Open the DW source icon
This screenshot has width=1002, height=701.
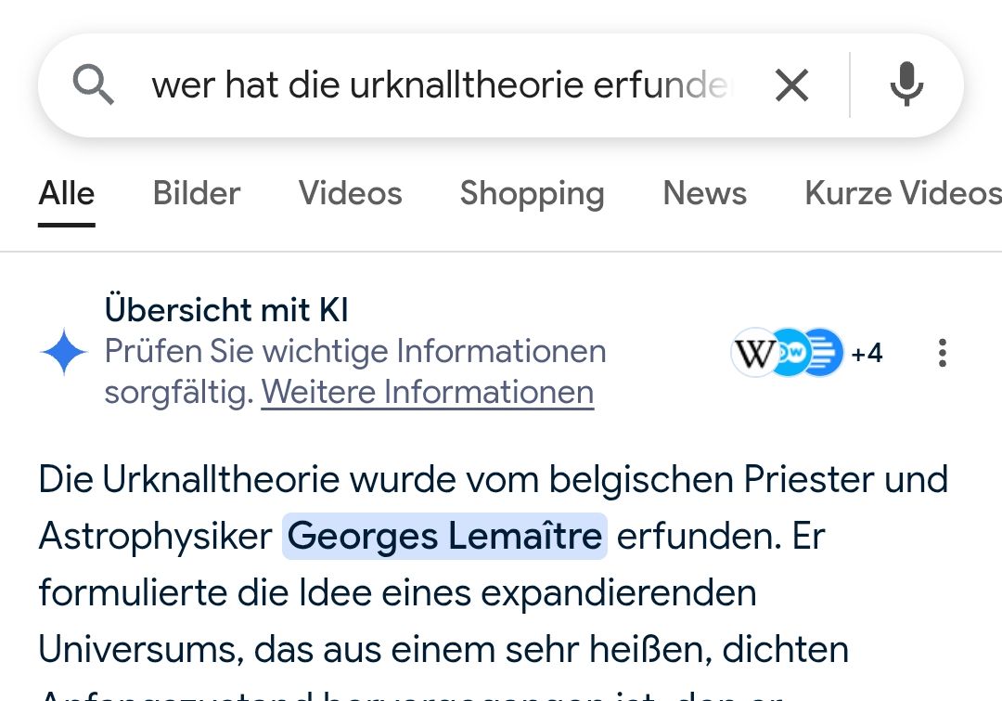[x=789, y=353]
